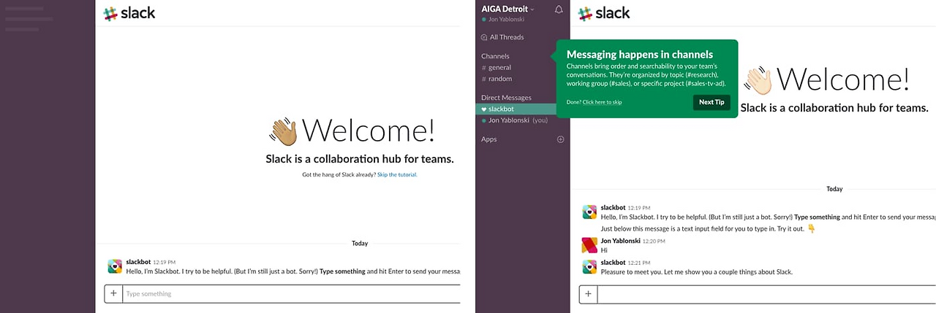Screen dimensions: 936x313
Task: Click the empty message field in the right screenshot
Action: [766, 294]
